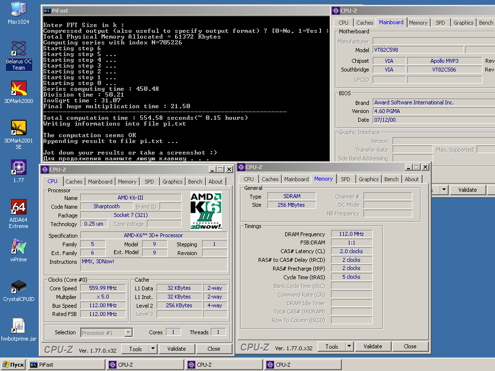Open the 1.77 CPU-Z desktop shortcut
This screenshot has height=371, width=495.
tap(18, 171)
